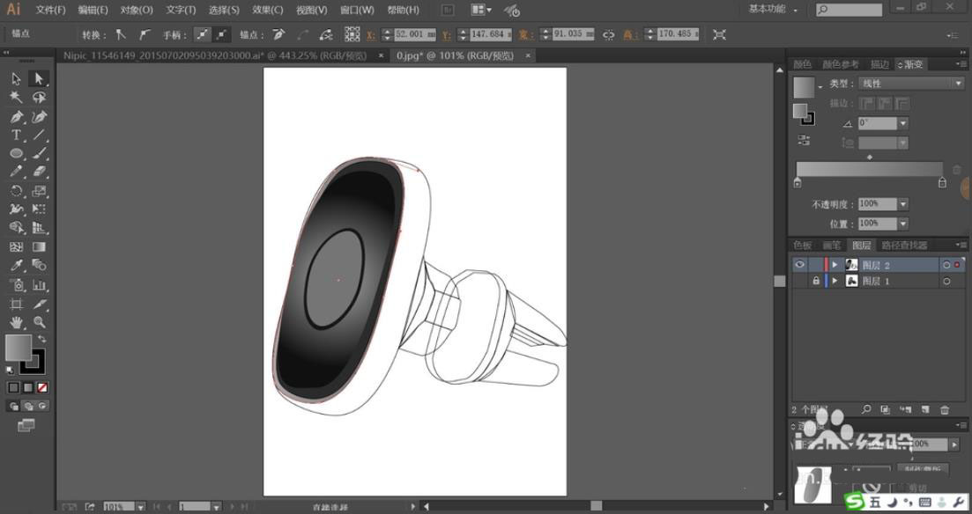Open the gradient angle dropdown
This screenshot has height=514, width=972.
[x=903, y=123]
